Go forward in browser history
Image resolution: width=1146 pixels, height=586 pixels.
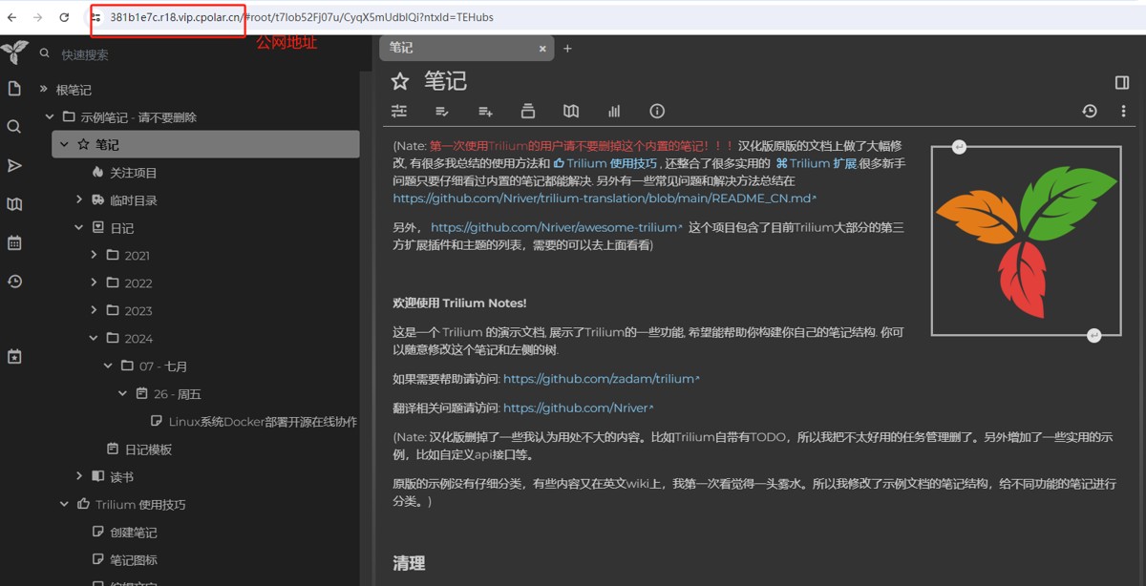click(x=37, y=17)
